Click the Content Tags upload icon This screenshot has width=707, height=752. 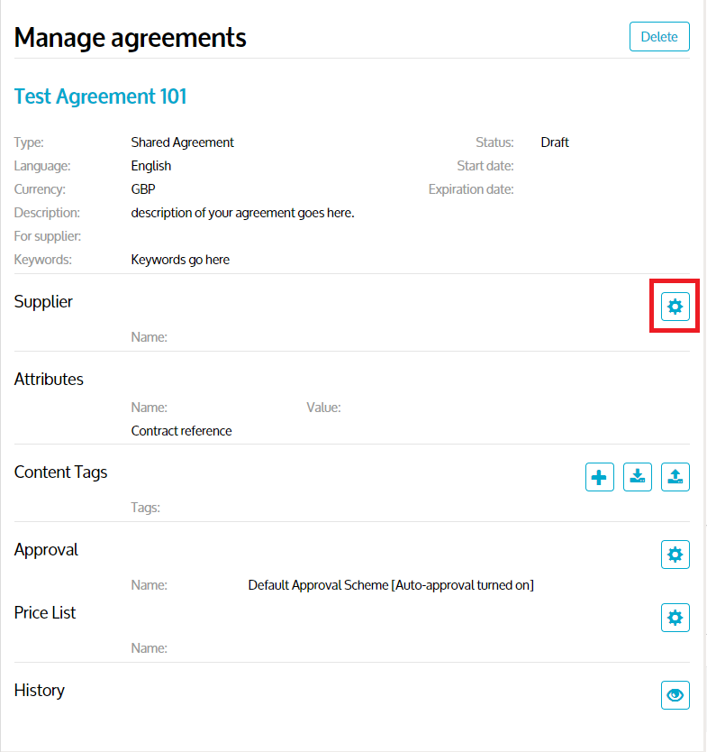[675, 477]
